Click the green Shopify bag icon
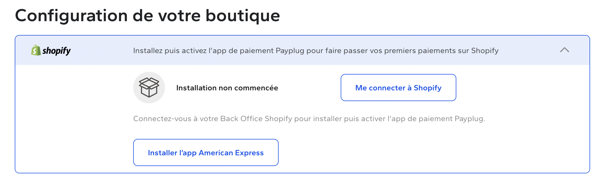Image resolution: width=602 pixels, height=179 pixels. (x=36, y=50)
